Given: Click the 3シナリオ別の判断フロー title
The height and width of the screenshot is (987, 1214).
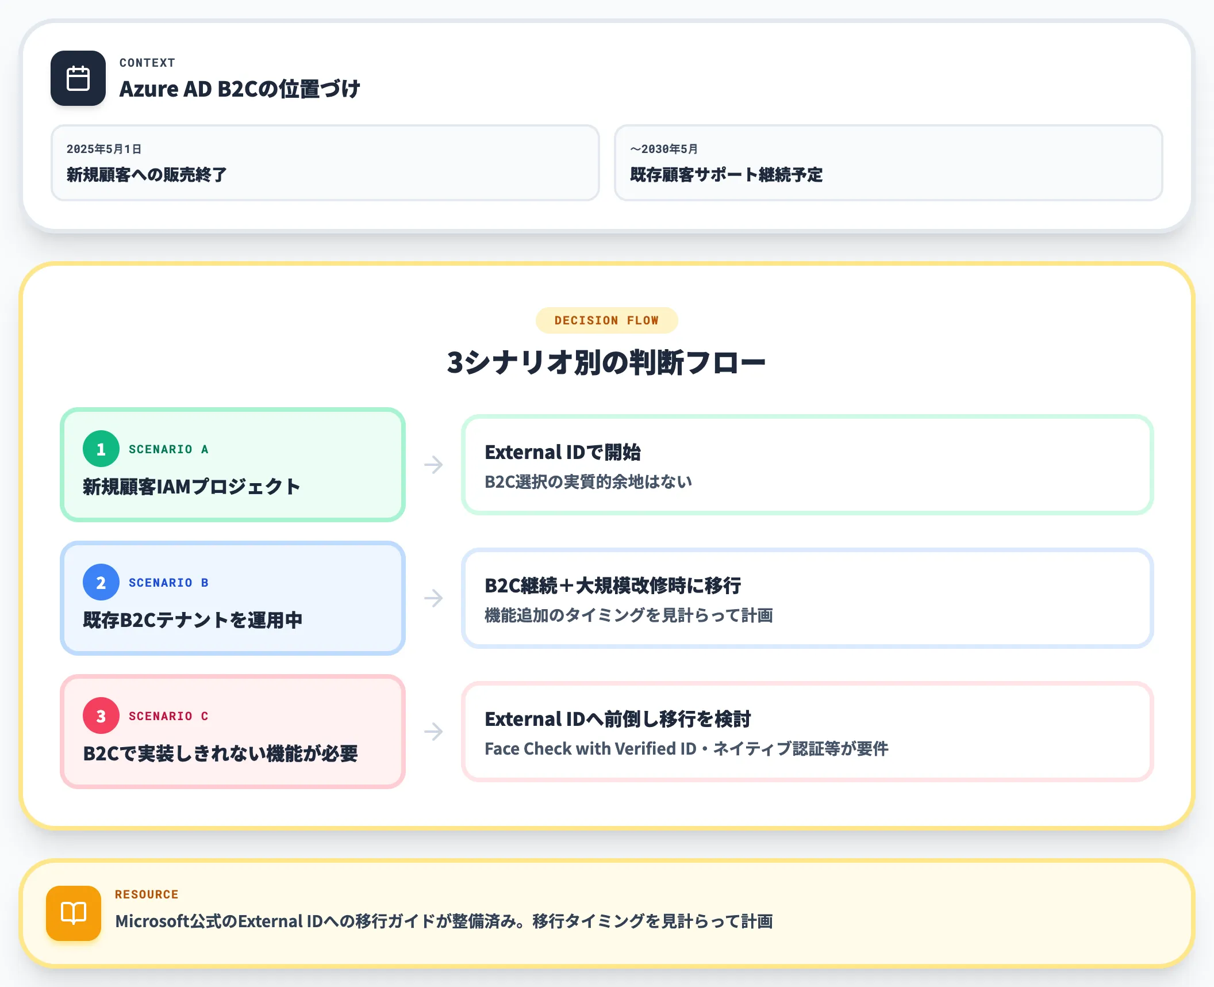Looking at the screenshot, I should click(606, 362).
